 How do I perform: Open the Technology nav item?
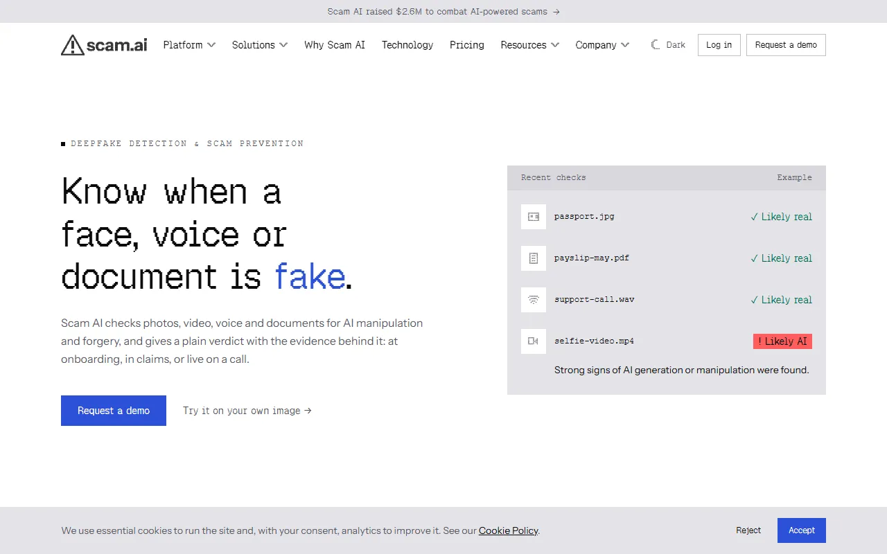pos(407,45)
